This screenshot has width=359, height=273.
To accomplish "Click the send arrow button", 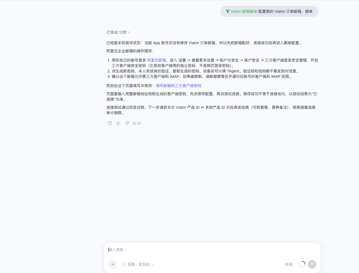I will click(x=312, y=264).
